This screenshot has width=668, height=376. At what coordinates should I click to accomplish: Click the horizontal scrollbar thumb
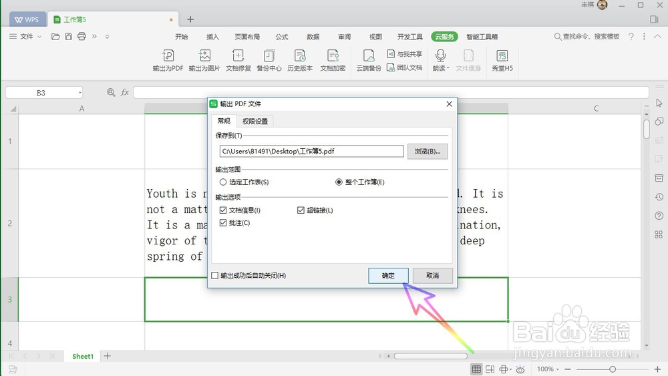point(430,356)
